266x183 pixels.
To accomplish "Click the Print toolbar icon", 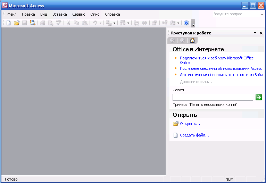I will [43, 23].
